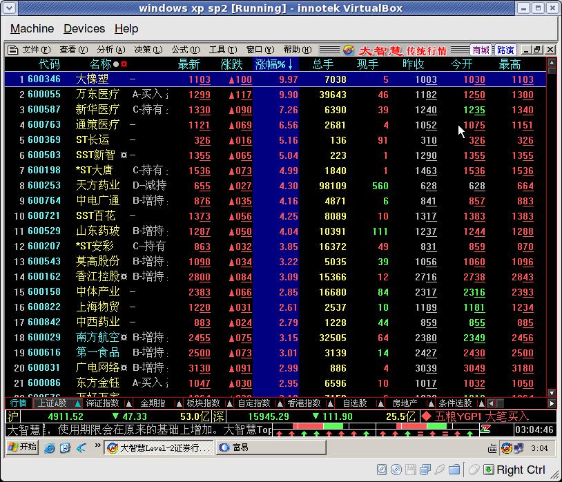Expand the 自选股 tab arrow

(x=380, y=403)
